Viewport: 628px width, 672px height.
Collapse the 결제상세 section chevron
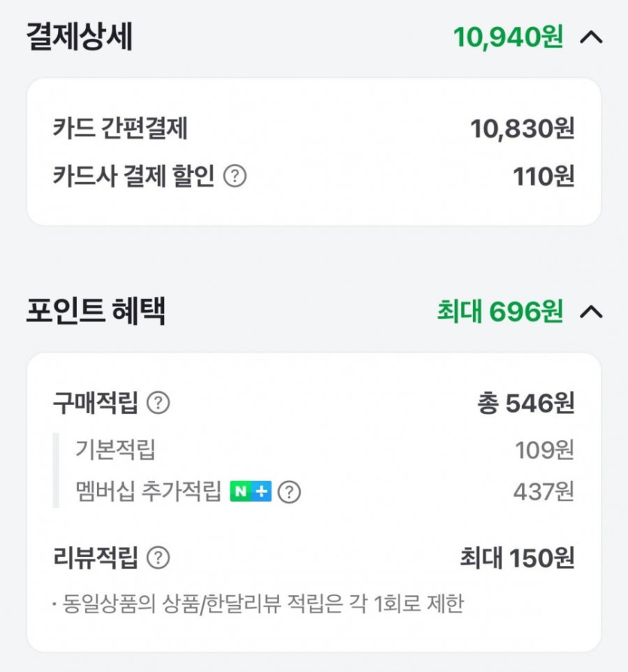[592, 37]
